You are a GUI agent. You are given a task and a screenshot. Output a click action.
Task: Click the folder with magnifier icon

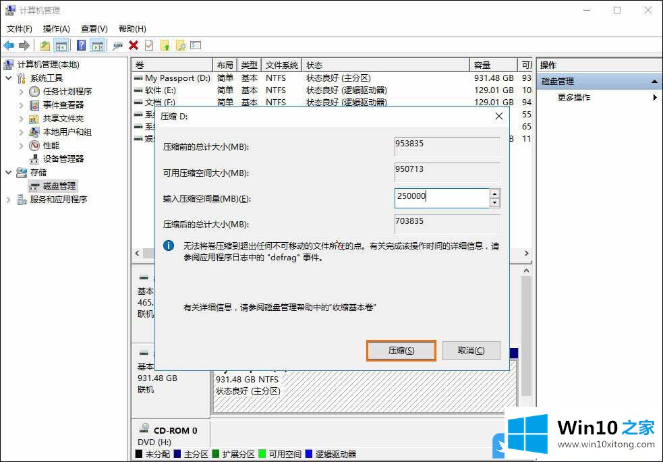click(x=181, y=45)
